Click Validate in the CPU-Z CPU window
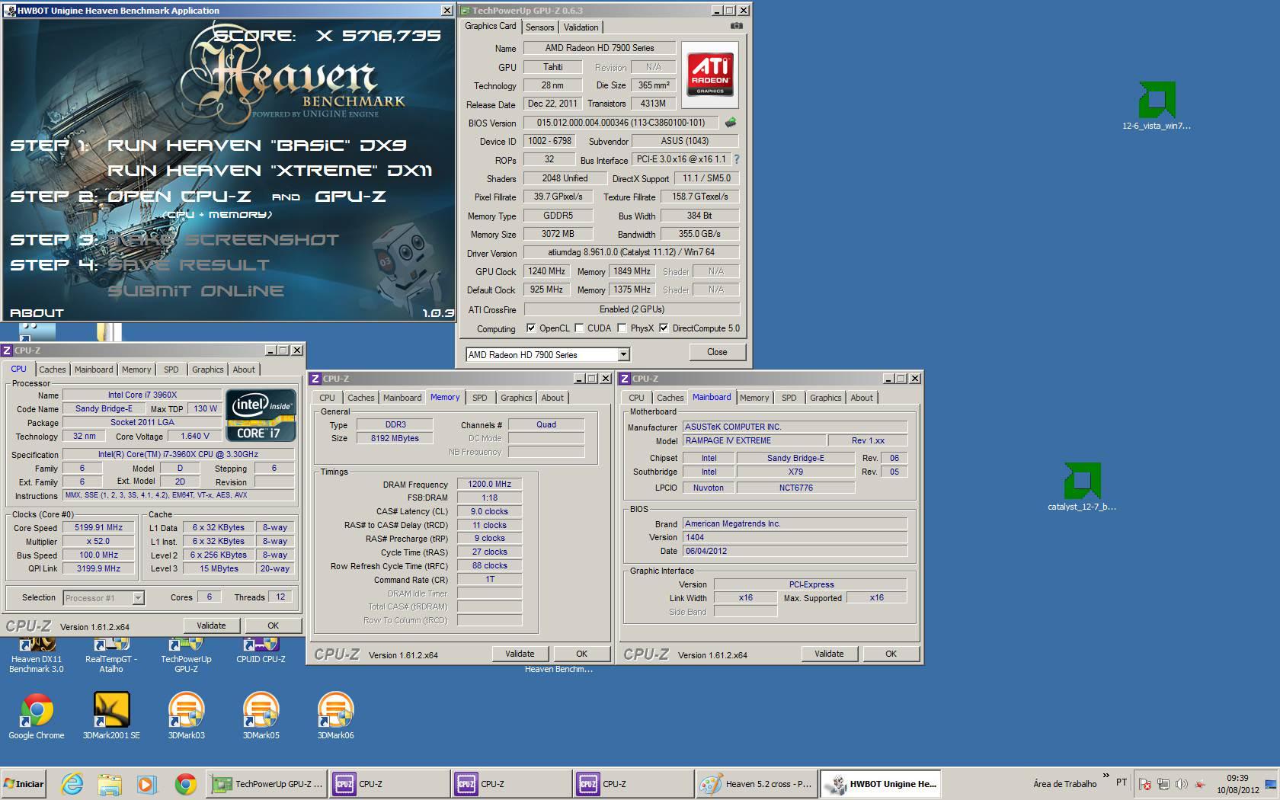Screen dimensions: 1280x800 pos(211,626)
